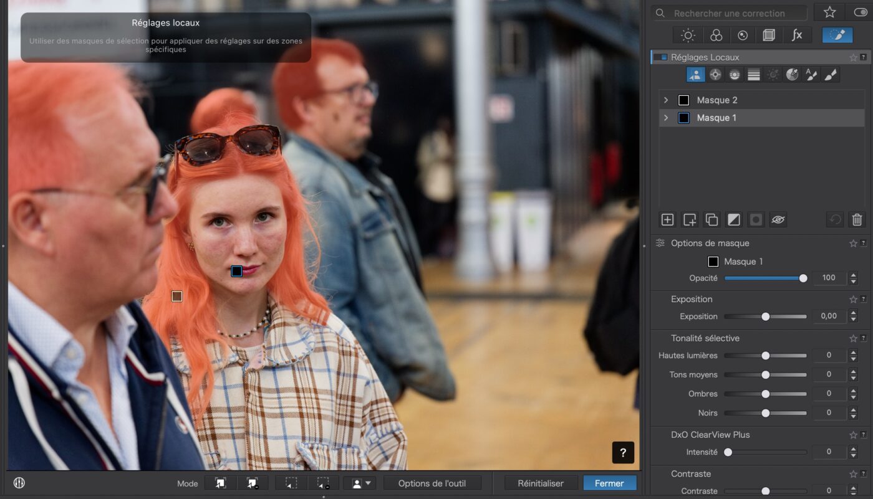873x499 pixels.
Task: Open the Geometry tab (cube icon)
Action: 769,36
